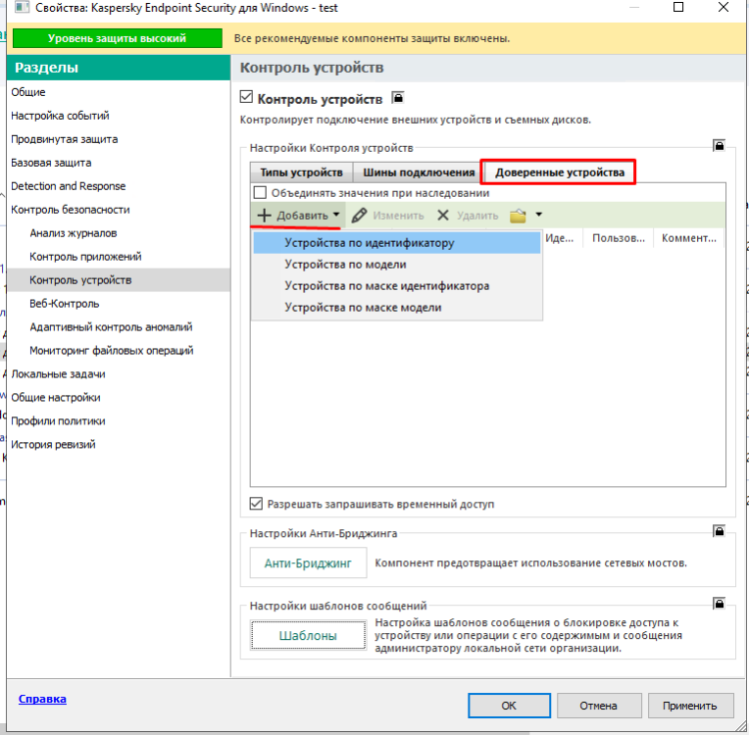Toggle the lock on Настройки Анти-Бриджинга group
The height and width of the screenshot is (735, 749).
[719, 531]
